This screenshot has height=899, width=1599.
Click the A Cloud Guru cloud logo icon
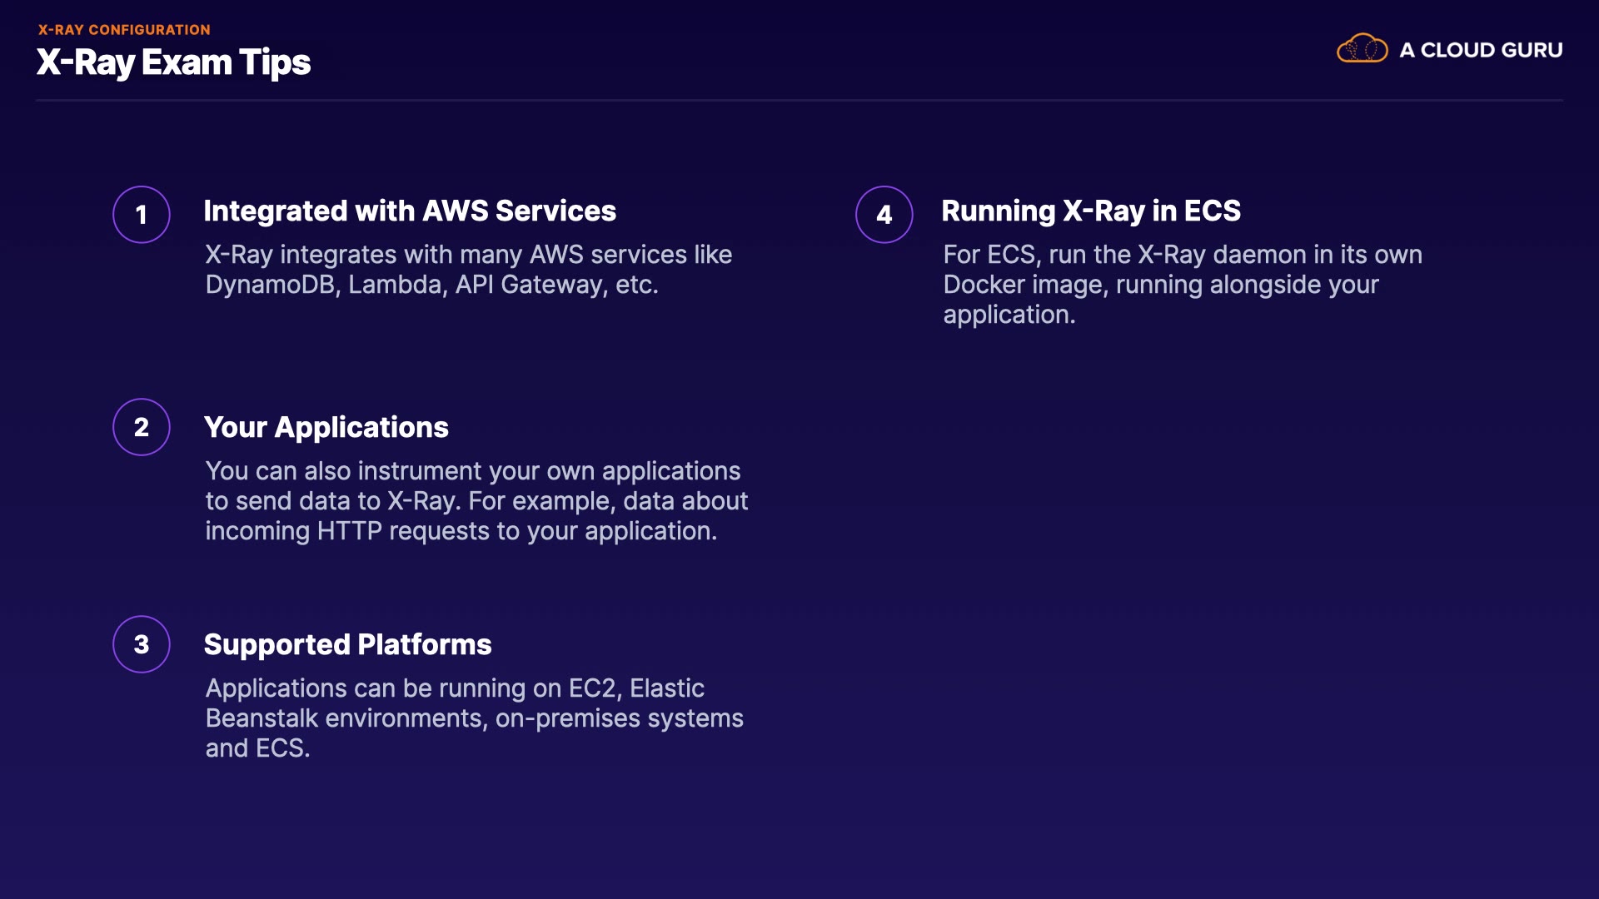click(1362, 49)
